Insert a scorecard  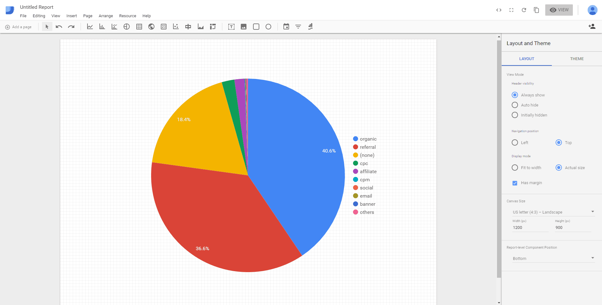tap(163, 27)
